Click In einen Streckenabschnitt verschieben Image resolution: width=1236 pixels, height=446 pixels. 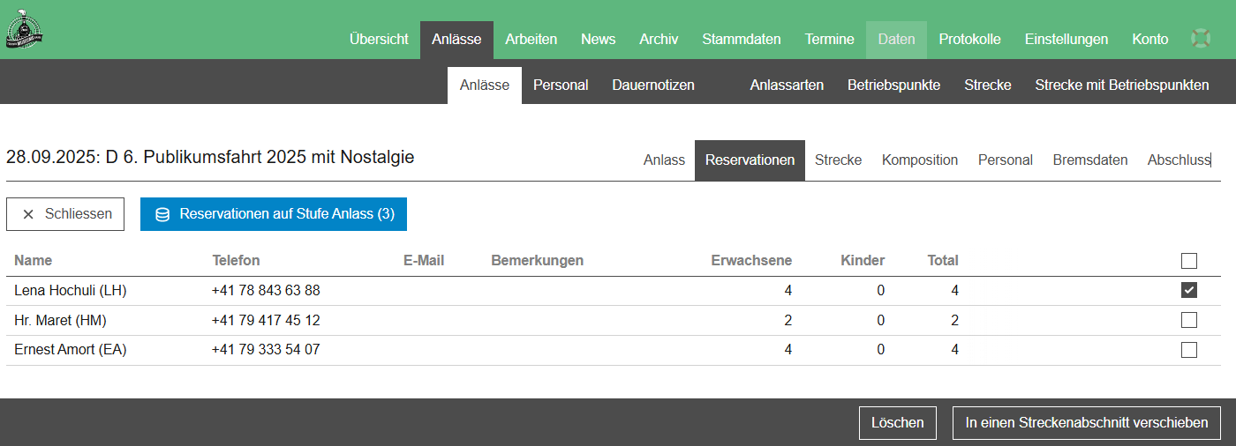[x=1086, y=423]
